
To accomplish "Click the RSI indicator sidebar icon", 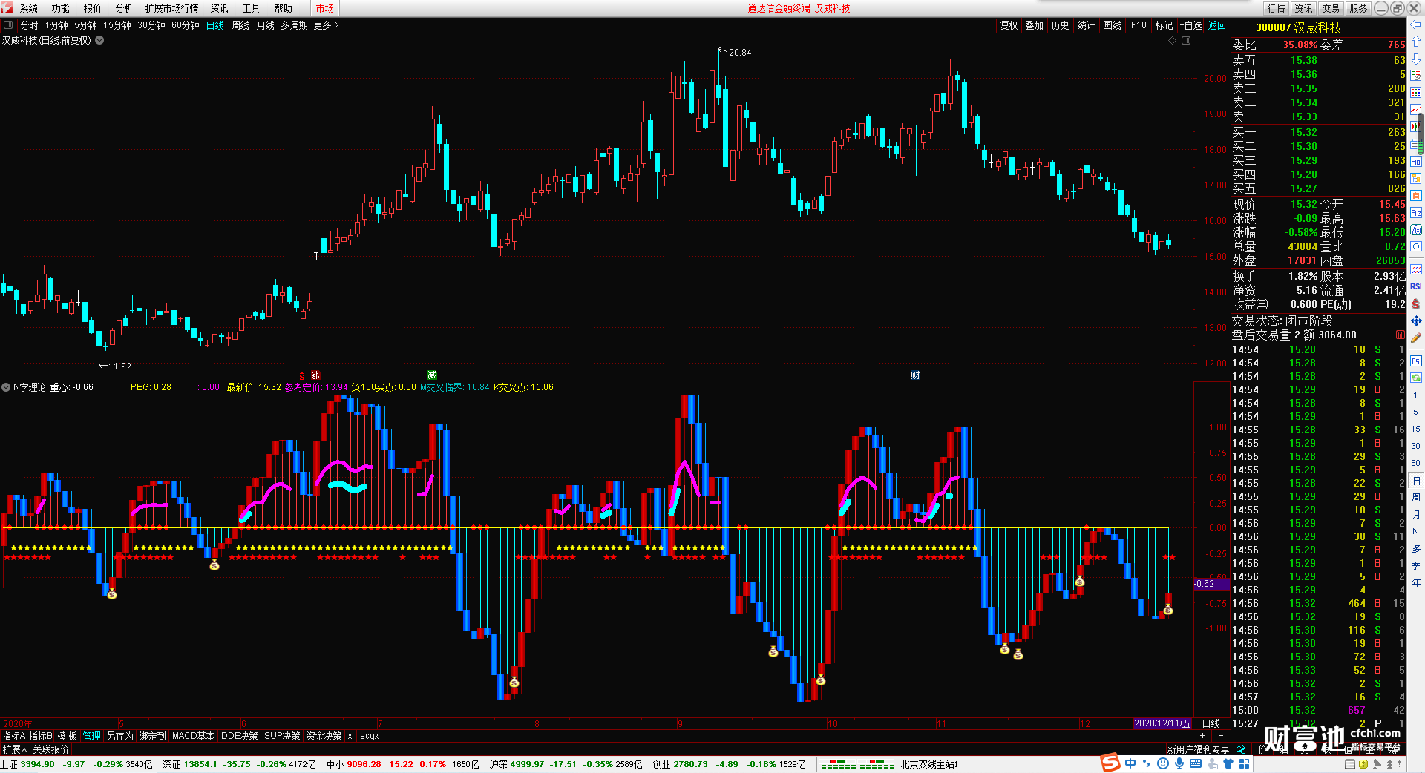I will tap(1416, 286).
